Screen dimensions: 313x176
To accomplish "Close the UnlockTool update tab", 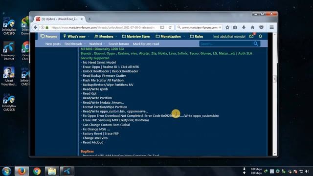I will (x=82, y=19).
